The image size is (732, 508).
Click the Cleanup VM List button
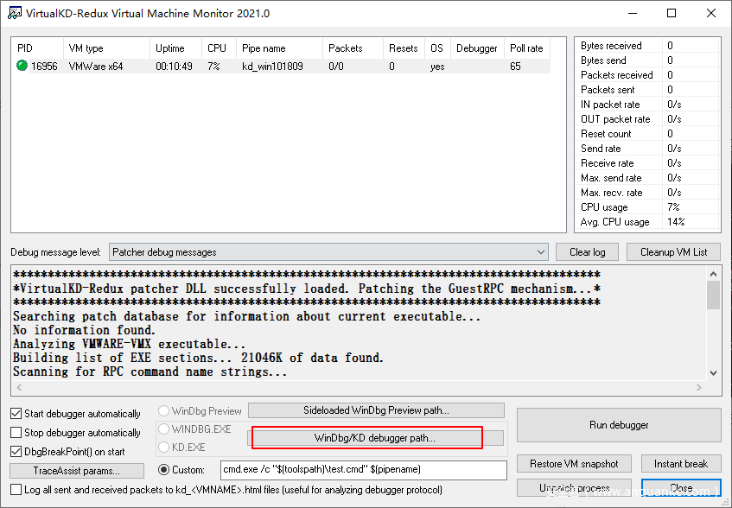(x=673, y=252)
